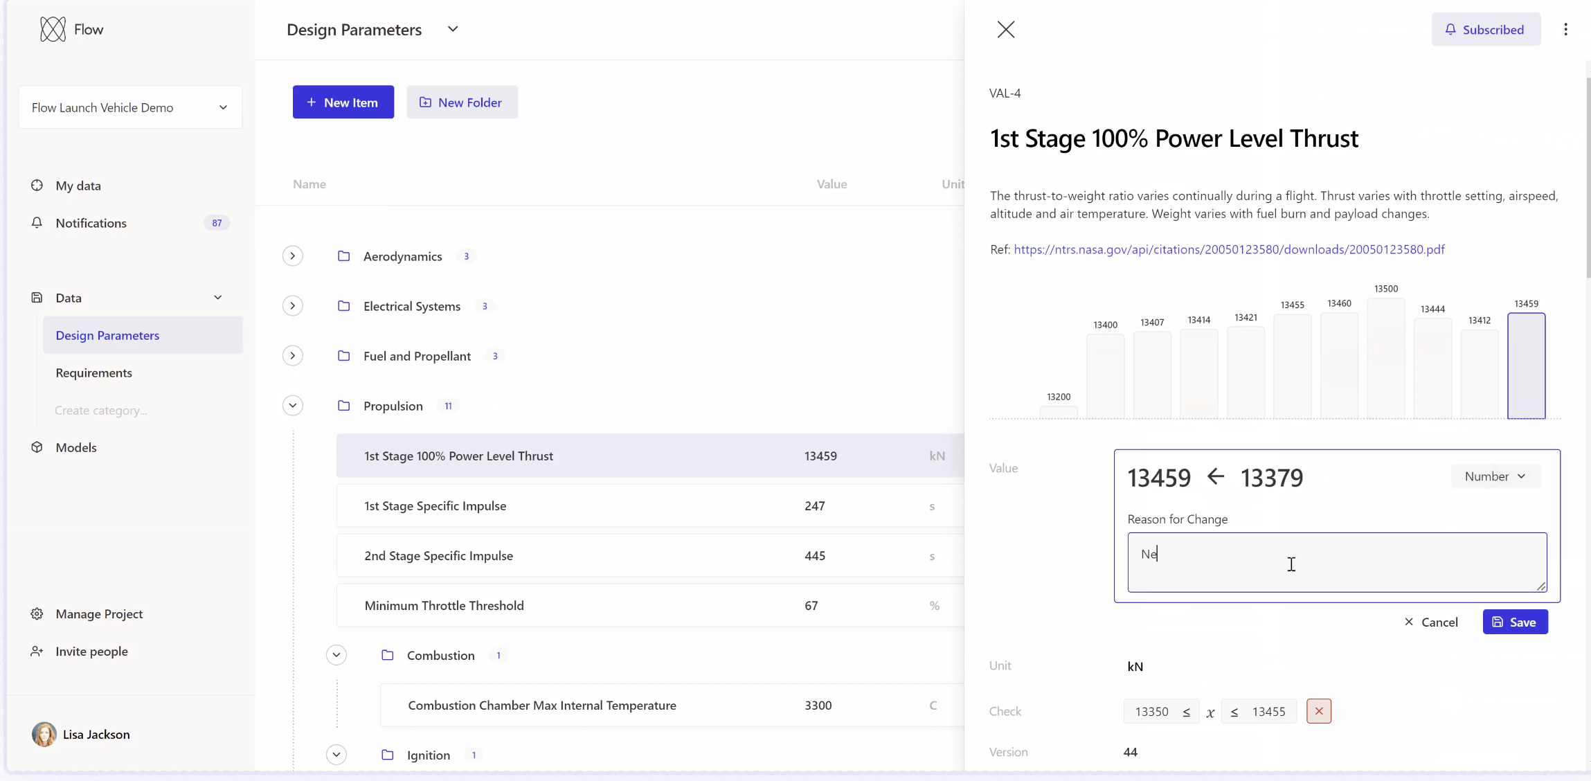Image resolution: width=1591 pixels, height=781 pixels.
Task: Open the Requirements category
Action: pyautogui.click(x=94, y=372)
